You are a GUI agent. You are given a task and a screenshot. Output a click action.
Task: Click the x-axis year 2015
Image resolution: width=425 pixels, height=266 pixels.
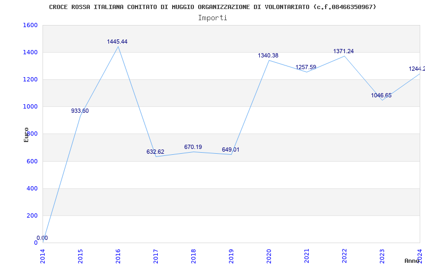coord(80,256)
